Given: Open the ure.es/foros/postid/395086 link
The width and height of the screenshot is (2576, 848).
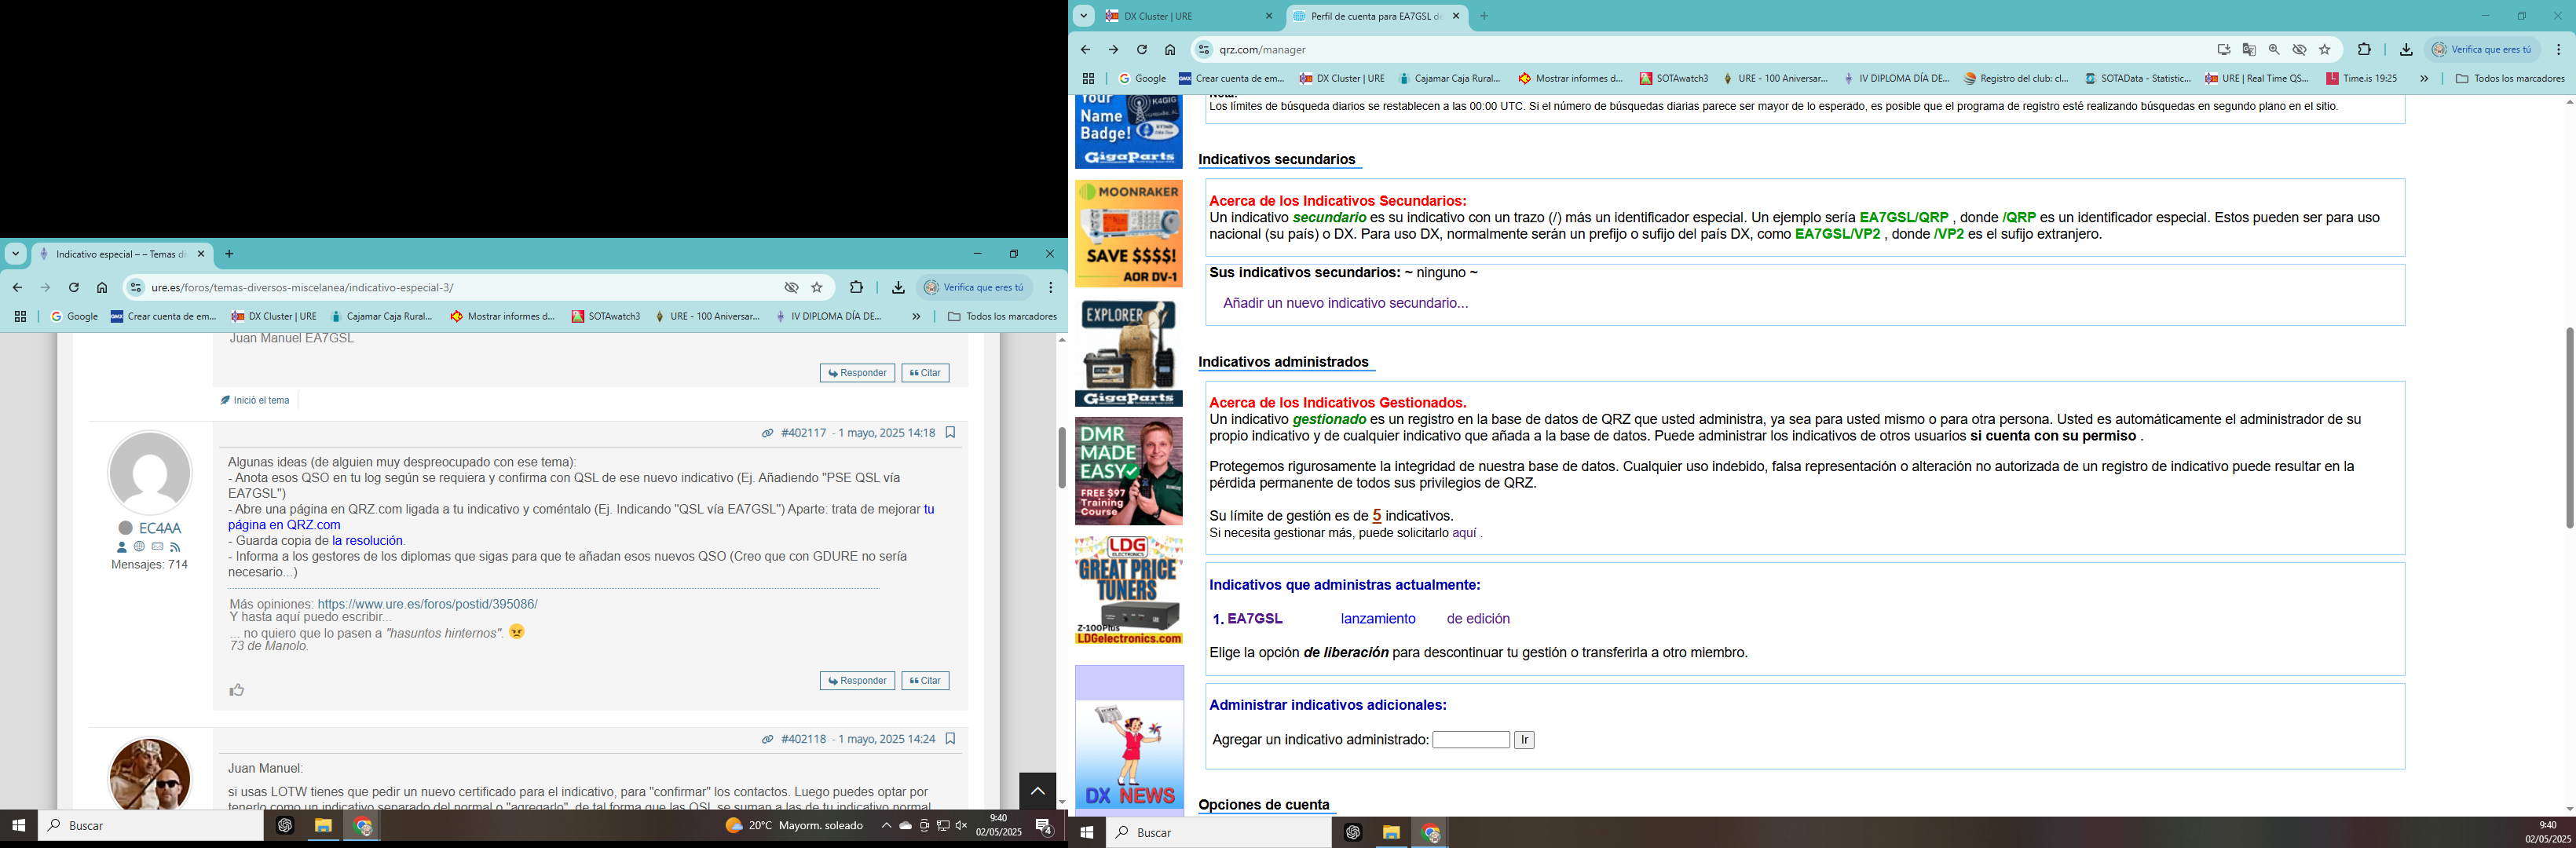Looking at the screenshot, I should click(427, 604).
